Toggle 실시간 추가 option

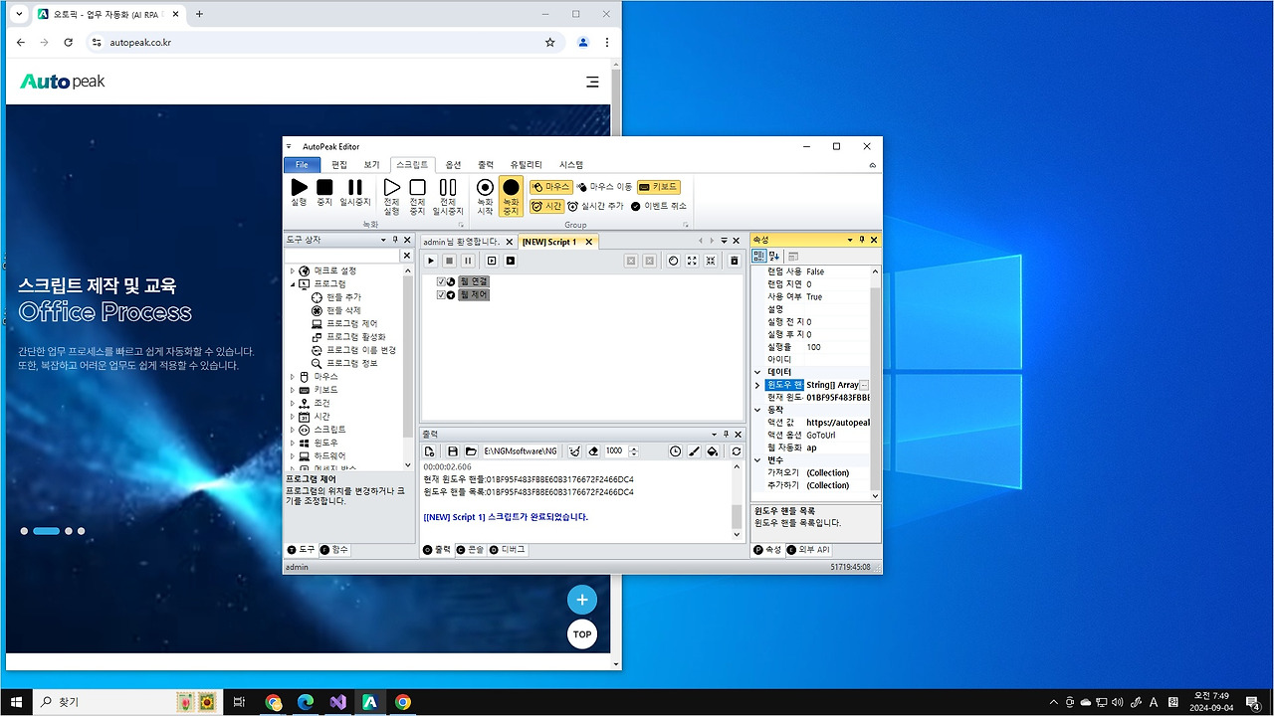click(595, 206)
